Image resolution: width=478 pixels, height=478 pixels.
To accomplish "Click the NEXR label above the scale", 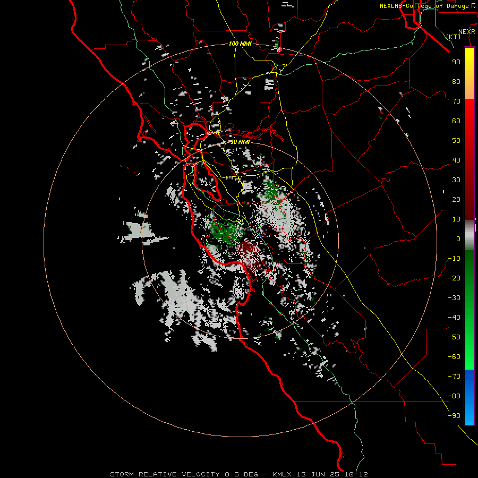I will tap(467, 32).
